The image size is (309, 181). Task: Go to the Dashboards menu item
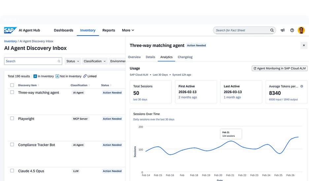coord(63,30)
